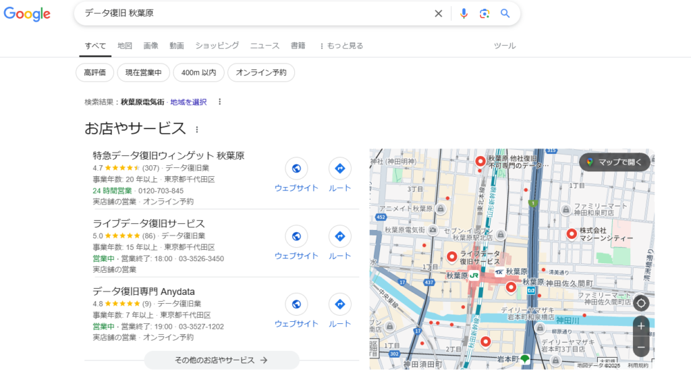Viewport: 691px width, 384px height.
Task: Click the voice search microphone icon
Action: pos(464,13)
